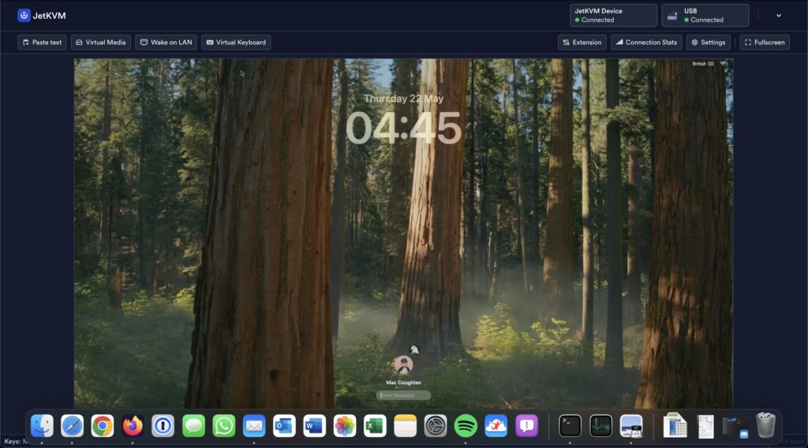Open Terminal from the dock
The height and width of the screenshot is (448, 808).
click(570, 426)
